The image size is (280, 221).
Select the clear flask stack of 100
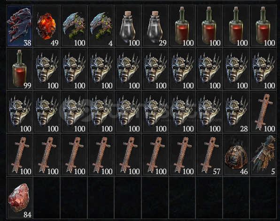click(x=128, y=26)
